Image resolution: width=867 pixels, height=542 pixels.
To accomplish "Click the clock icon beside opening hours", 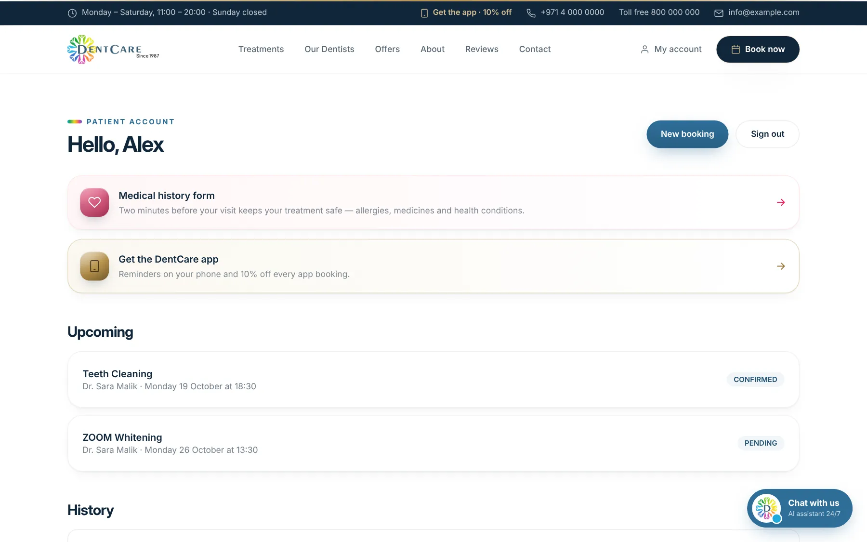I will click(72, 13).
